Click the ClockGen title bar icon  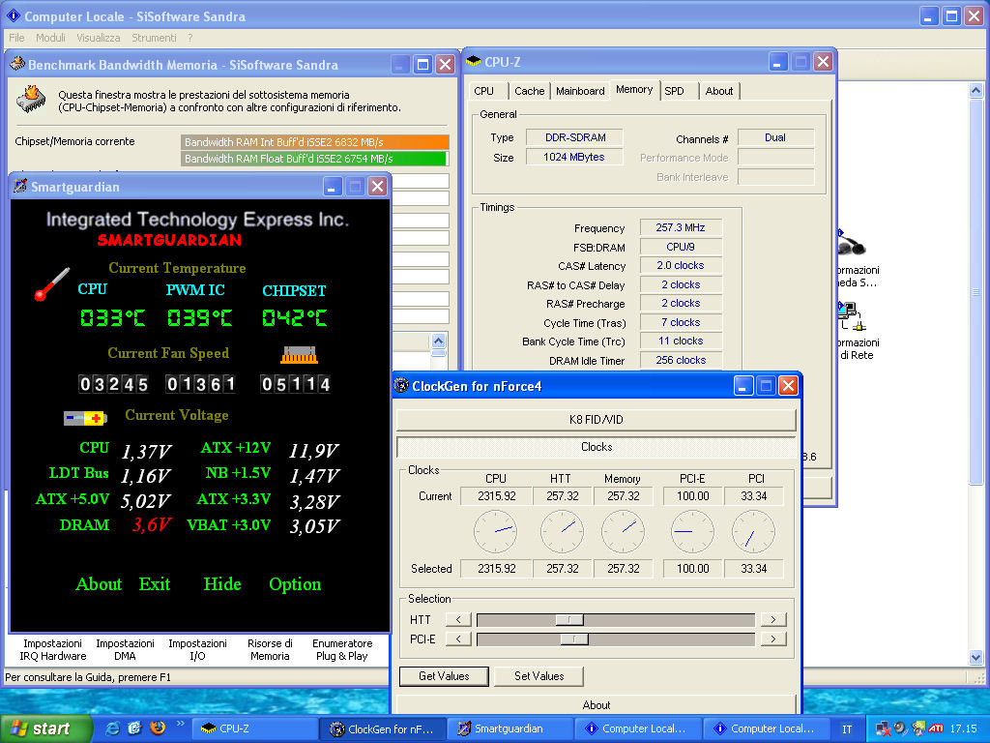tap(401, 385)
